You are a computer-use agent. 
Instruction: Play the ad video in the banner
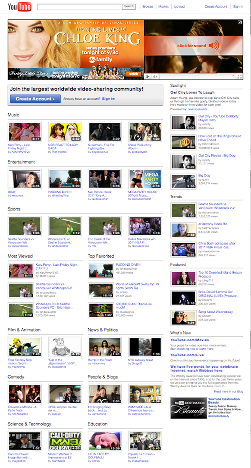point(148,77)
